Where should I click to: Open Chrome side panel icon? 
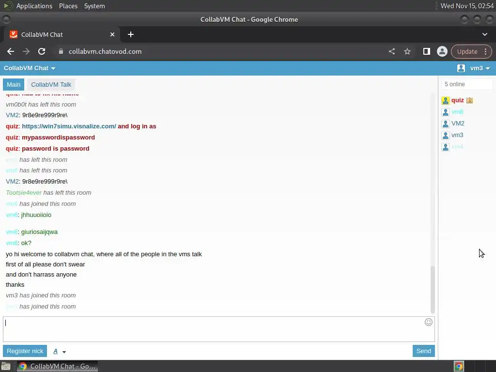(426, 51)
